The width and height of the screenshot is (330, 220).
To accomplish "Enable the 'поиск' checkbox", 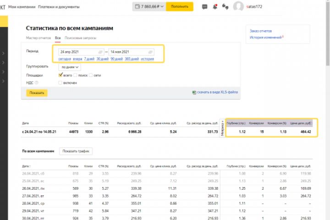I will 75,75.
